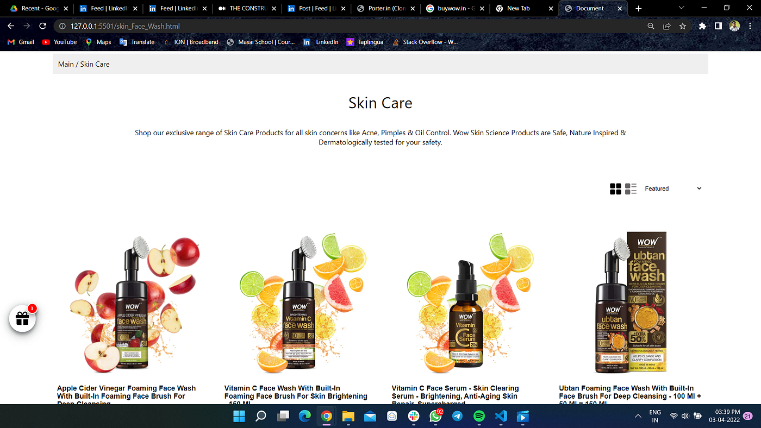
Task: Open Masai School bookmark
Action: [261, 42]
